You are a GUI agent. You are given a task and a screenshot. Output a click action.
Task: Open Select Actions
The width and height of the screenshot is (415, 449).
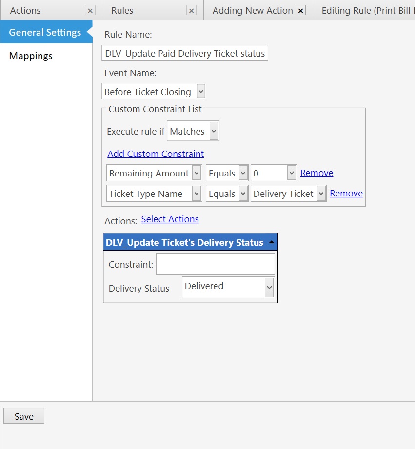tap(170, 219)
